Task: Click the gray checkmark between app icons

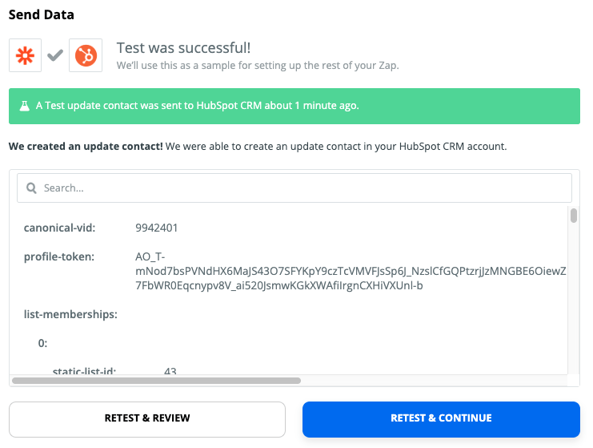Action: tap(55, 55)
